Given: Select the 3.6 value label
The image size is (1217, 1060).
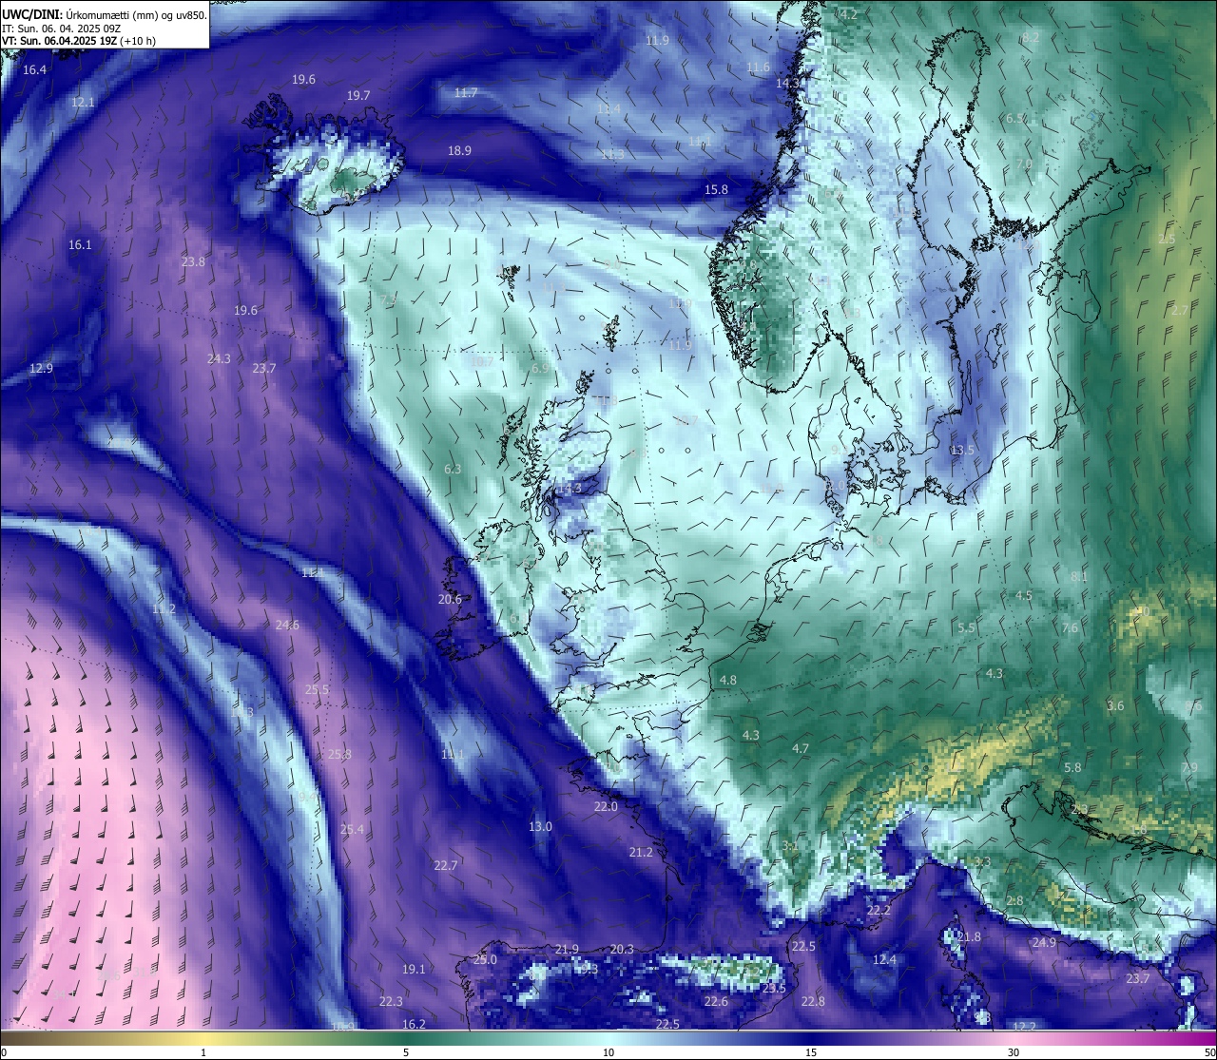Looking at the screenshot, I should (x=1115, y=706).
